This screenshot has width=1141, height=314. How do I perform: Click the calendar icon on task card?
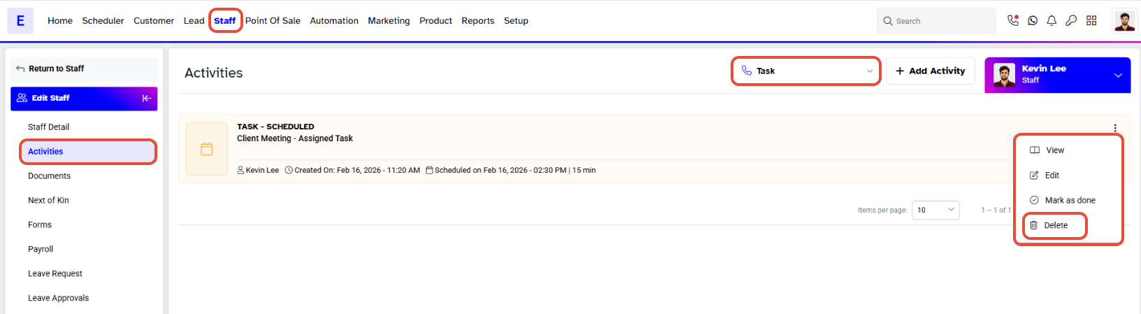coord(207,149)
